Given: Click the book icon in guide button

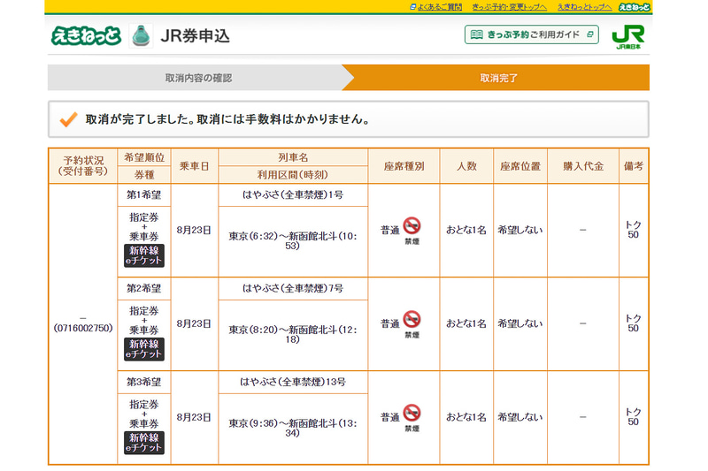Looking at the screenshot, I should [x=477, y=34].
